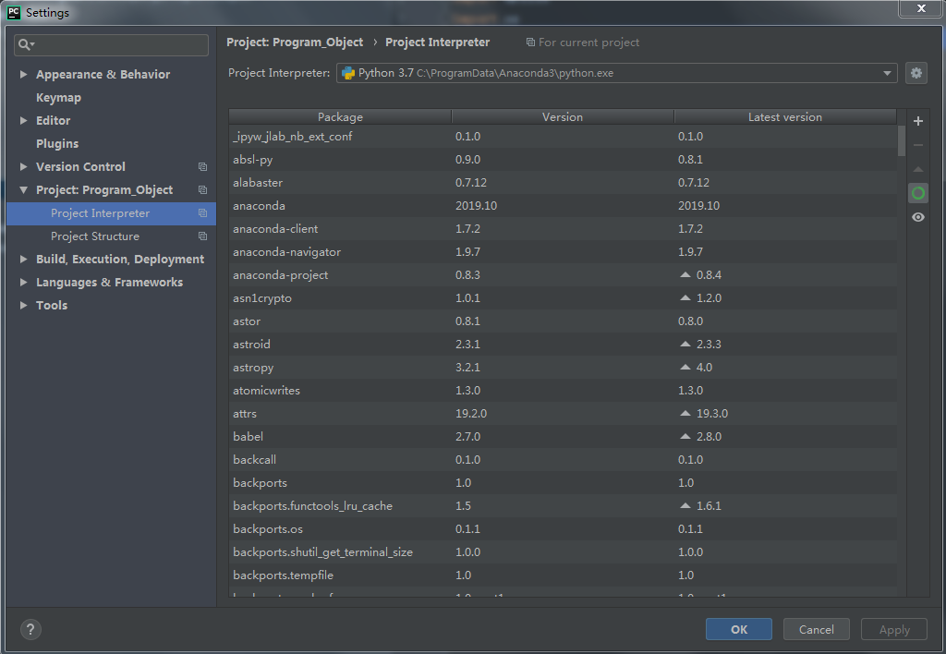Select the absl-py package row
This screenshot has width=946, height=654.
(563, 160)
